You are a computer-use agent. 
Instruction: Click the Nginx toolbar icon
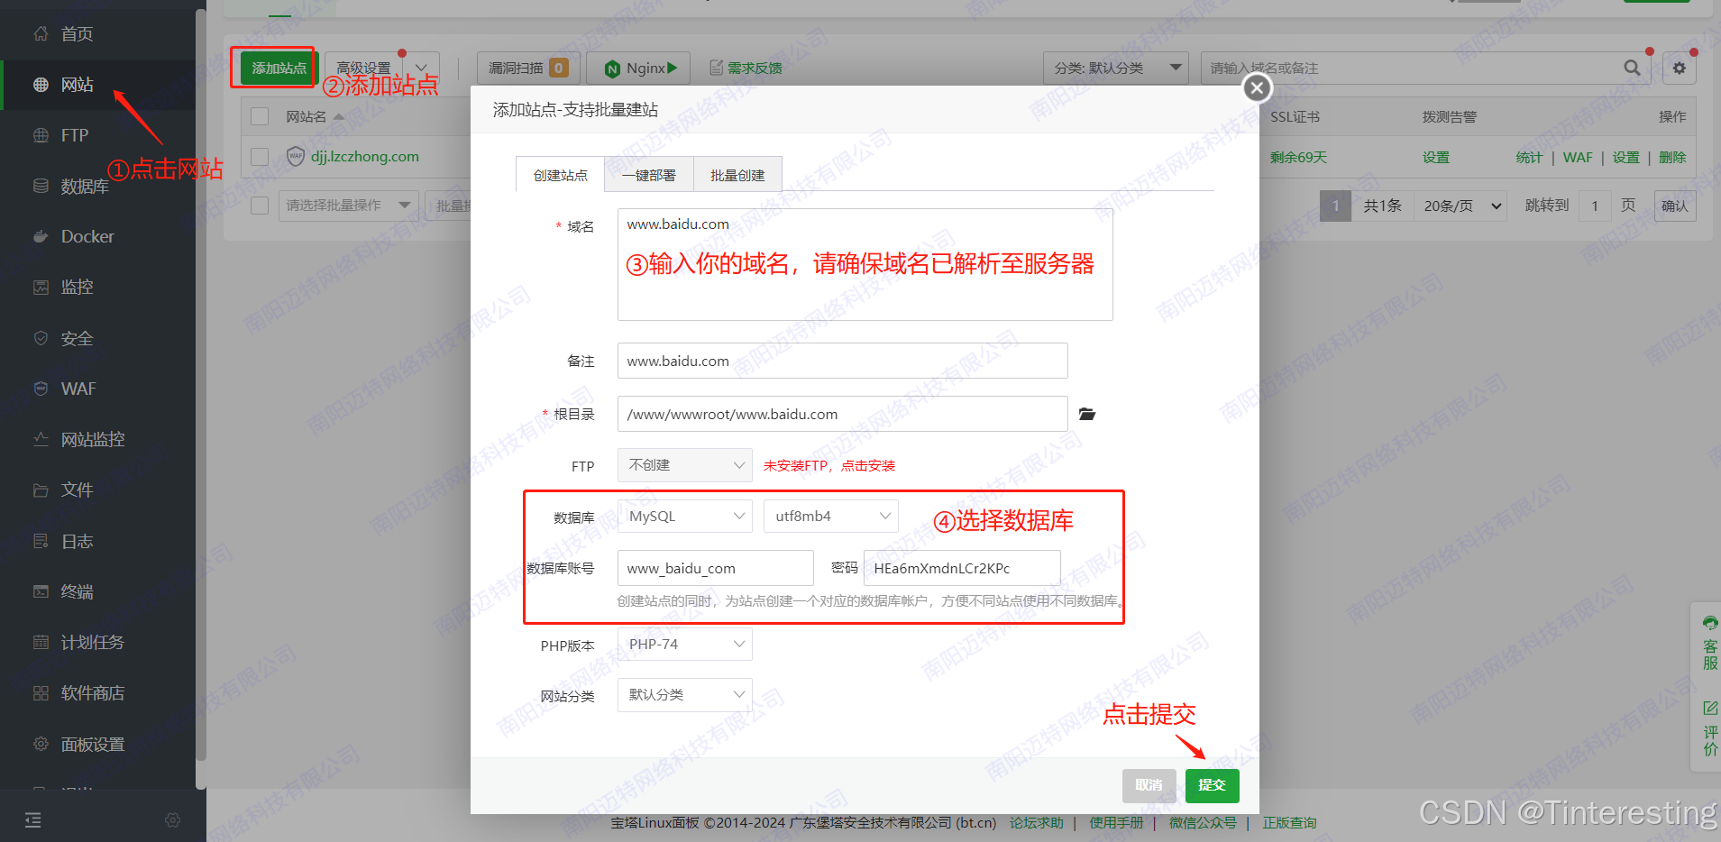[x=637, y=67]
